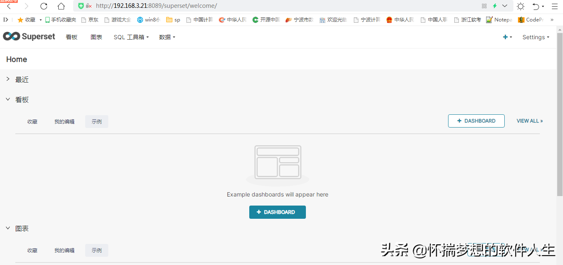Expand the address bar dropdown chevron

coord(505,6)
